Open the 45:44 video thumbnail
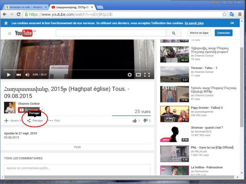 pos(175,54)
